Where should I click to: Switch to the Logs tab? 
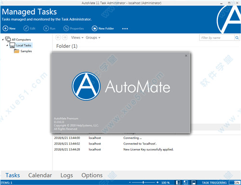[x=67, y=175]
